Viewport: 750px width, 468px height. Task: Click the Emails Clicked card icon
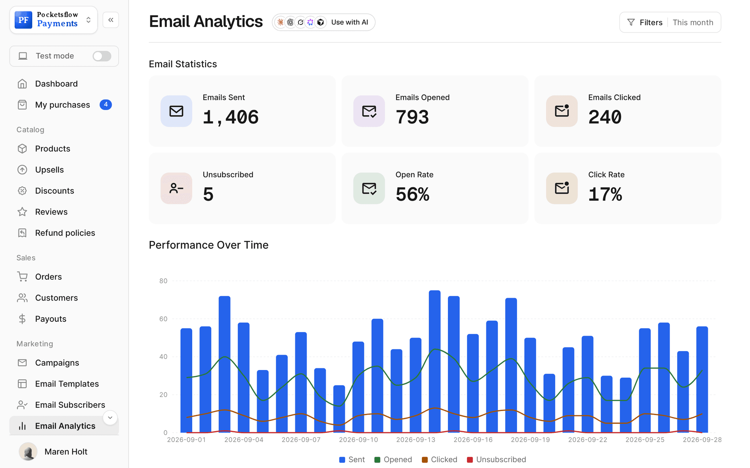(562, 111)
